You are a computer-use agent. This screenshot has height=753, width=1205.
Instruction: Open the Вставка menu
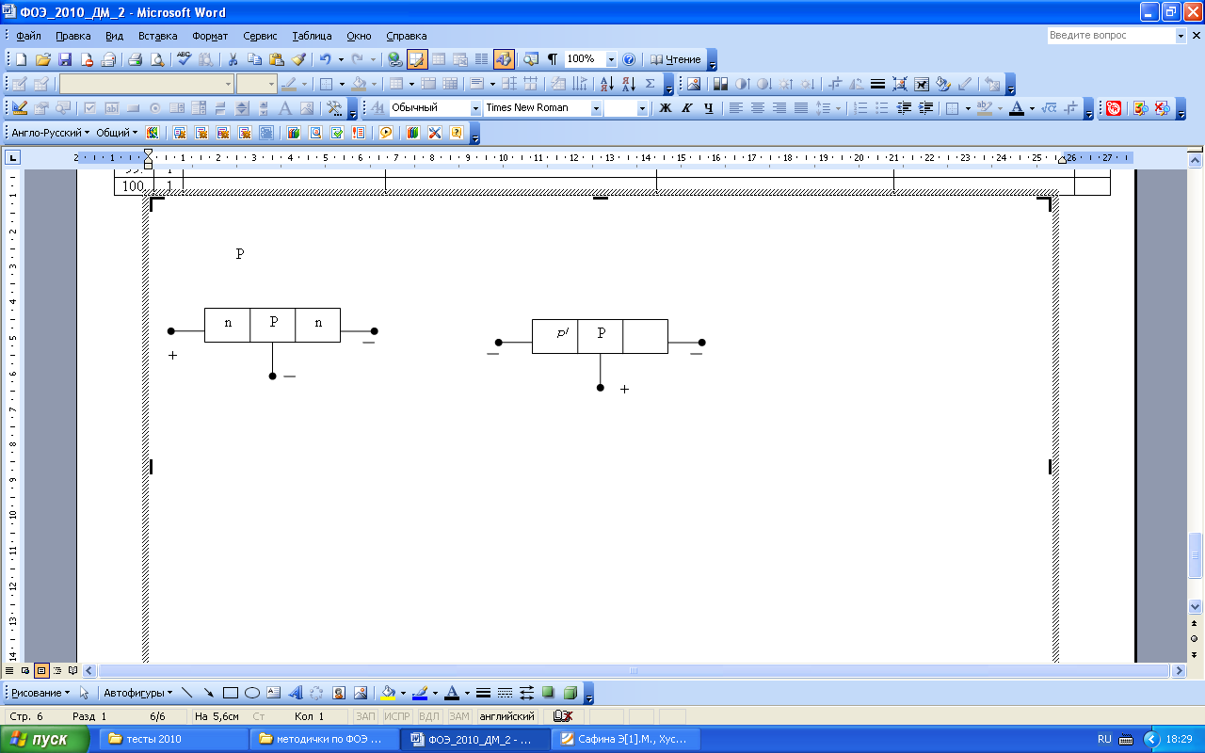(157, 36)
